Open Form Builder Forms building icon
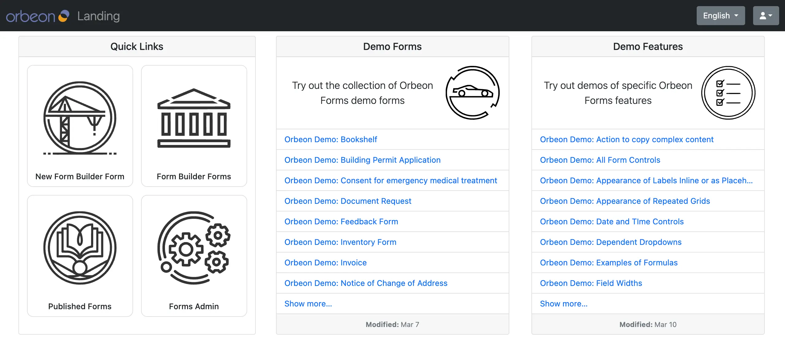This screenshot has height=342, width=785. pyautogui.click(x=194, y=118)
